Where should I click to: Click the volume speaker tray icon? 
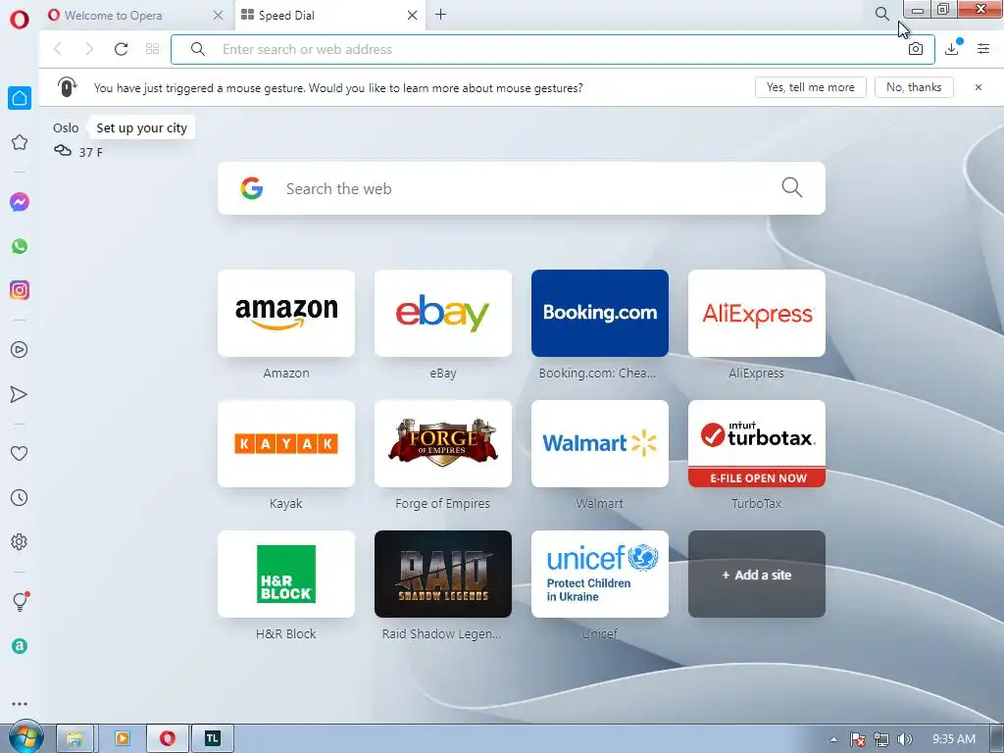(905, 739)
